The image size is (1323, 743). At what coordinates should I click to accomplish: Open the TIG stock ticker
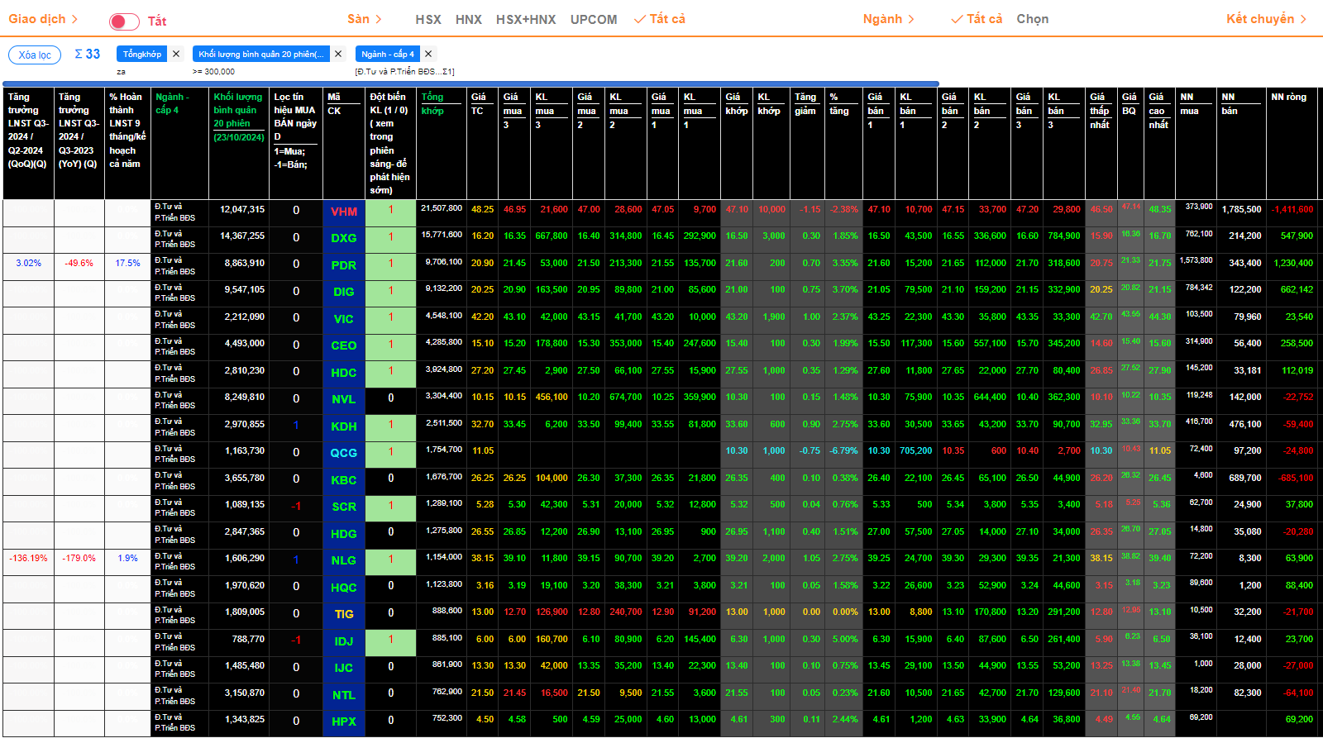[x=344, y=614]
